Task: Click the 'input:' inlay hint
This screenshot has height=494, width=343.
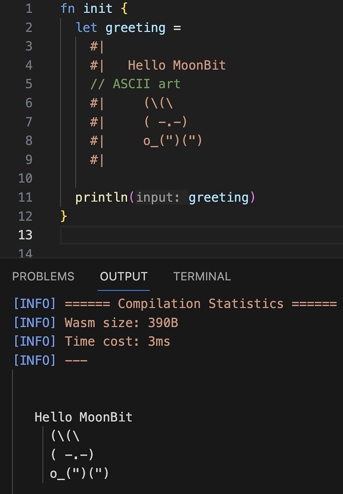Action: point(158,198)
